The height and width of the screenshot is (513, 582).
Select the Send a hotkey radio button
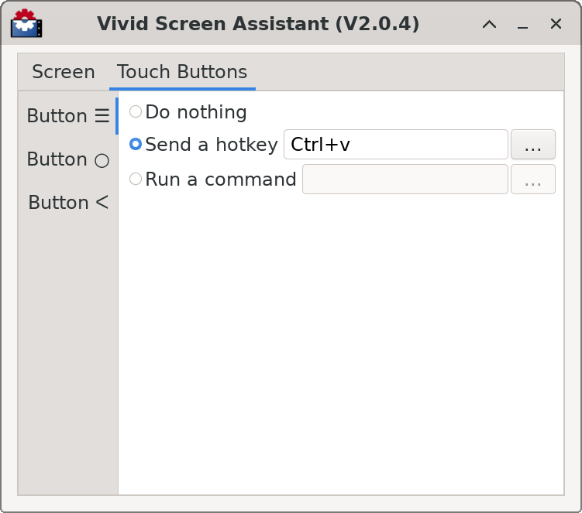click(136, 144)
